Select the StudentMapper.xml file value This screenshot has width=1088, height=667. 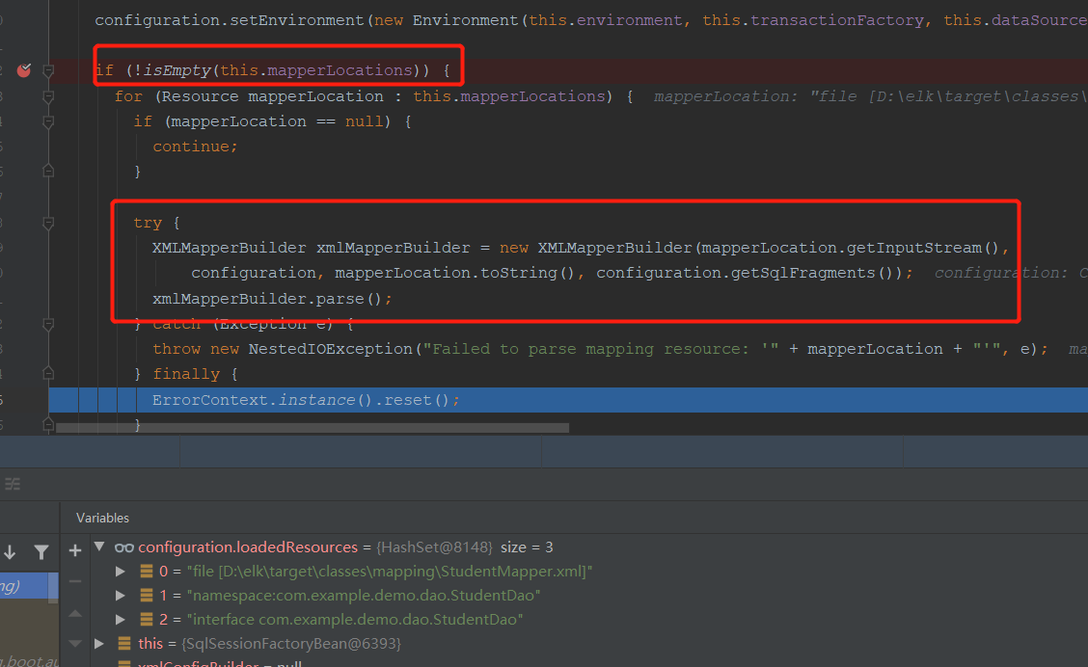pyautogui.click(x=390, y=572)
